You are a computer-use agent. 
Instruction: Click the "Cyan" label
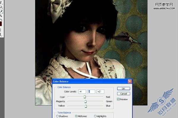pos(62,97)
